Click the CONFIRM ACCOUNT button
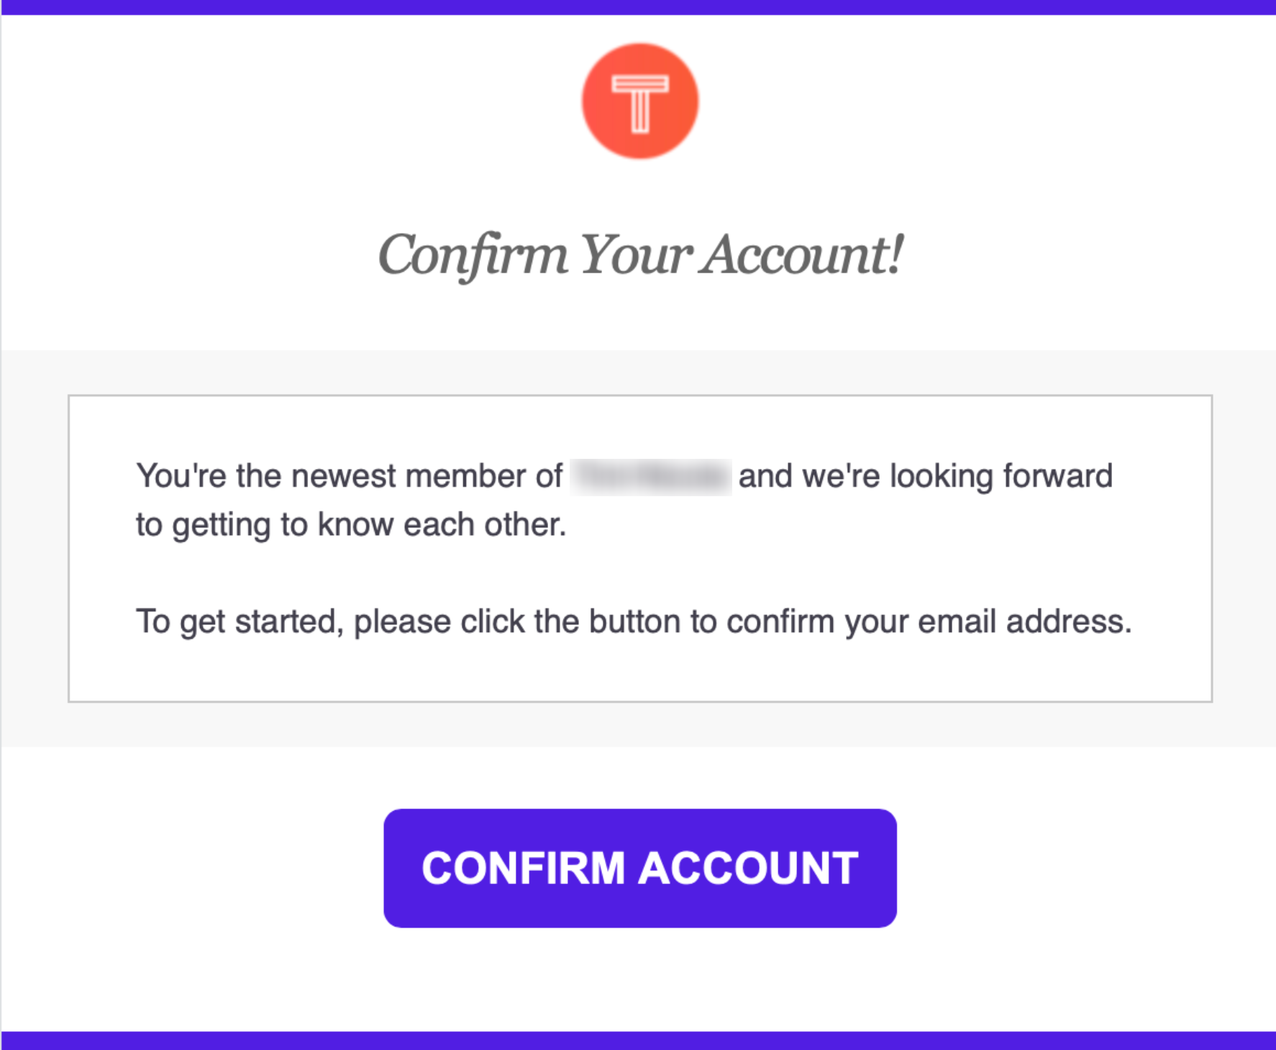 pos(640,868)
